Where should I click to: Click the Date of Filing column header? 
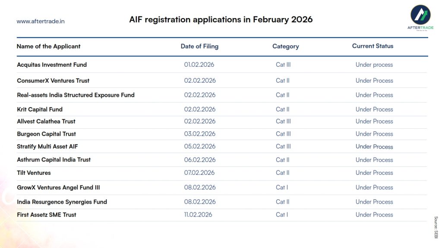coord(199,46)
